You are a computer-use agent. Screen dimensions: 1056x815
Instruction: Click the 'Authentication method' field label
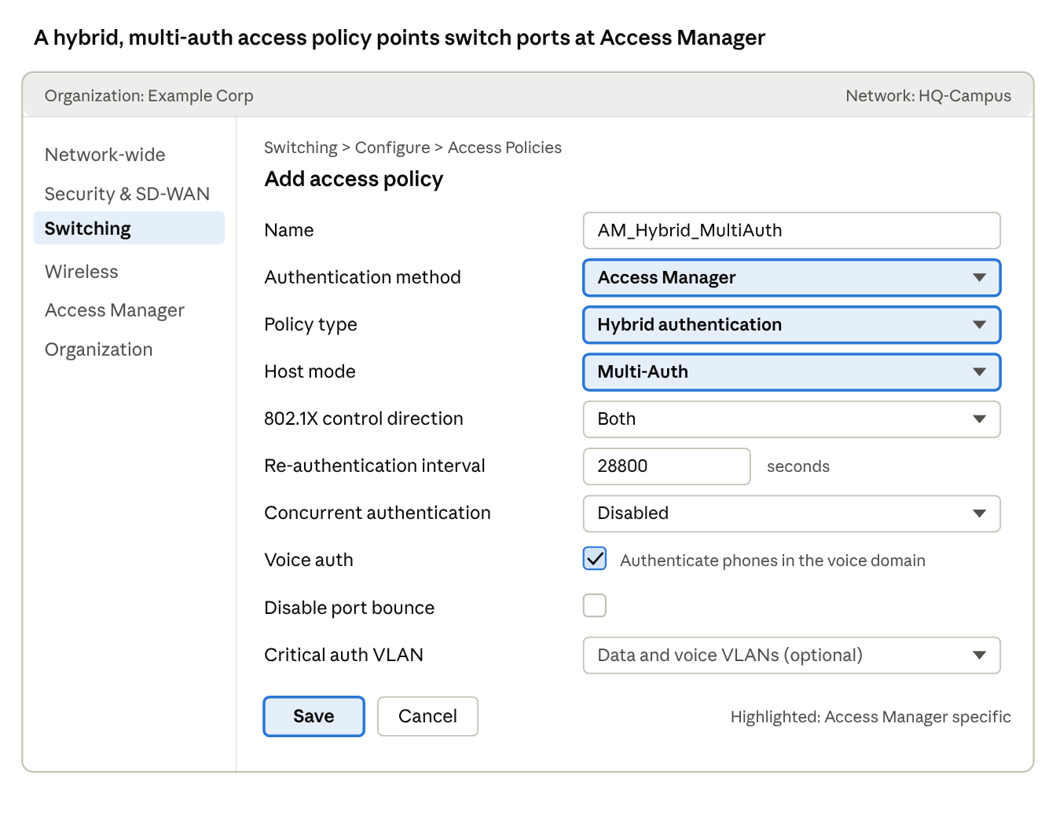pyautogui.click(x=362, y=277)
